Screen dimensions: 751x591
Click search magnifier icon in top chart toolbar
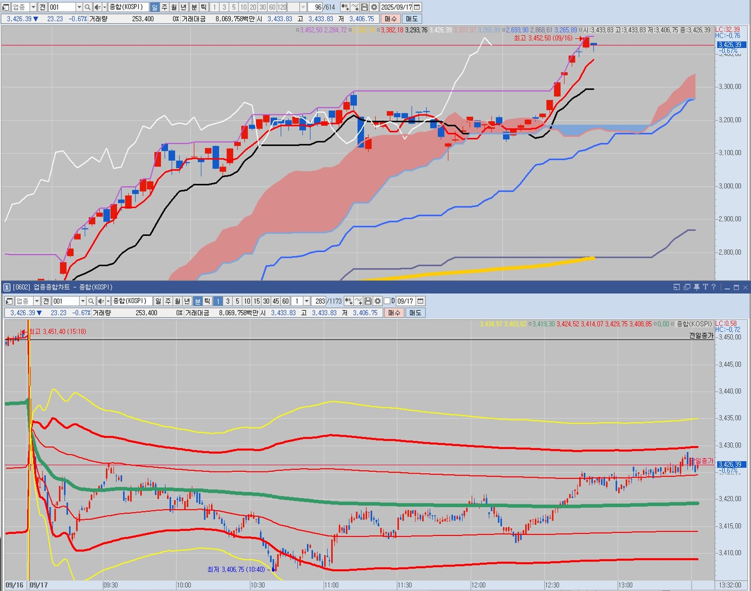(x=87, y=7)
